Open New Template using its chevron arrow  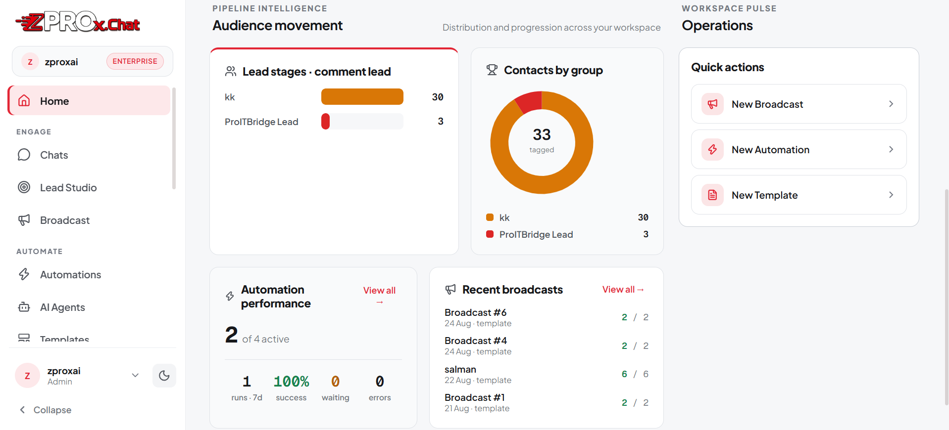[x=891, y=195]
